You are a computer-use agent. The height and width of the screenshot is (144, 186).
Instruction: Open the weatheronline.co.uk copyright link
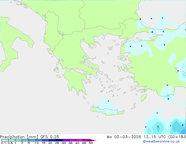coord(161,141)
